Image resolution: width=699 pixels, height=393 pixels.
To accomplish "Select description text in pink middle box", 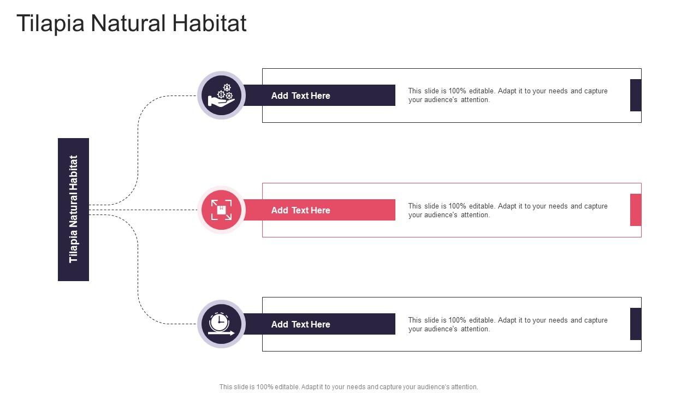I will (508, 211).
